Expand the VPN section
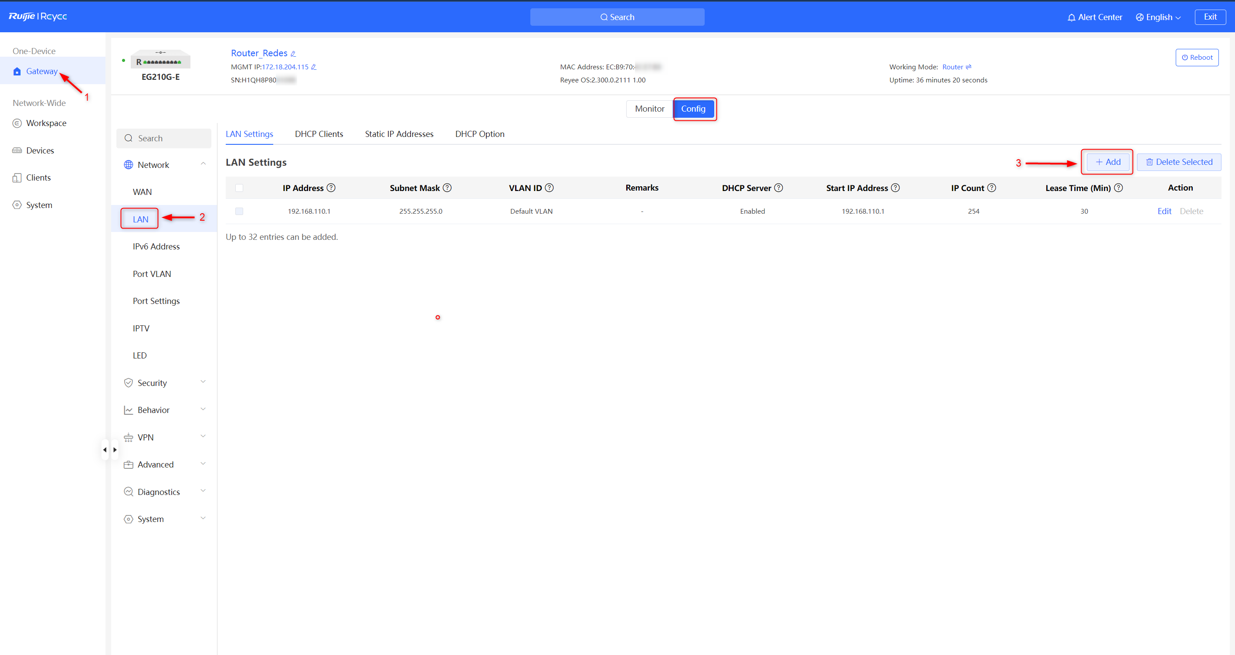Image resolution: width=1235 pixels, height=655 pixels. point(145,437)
